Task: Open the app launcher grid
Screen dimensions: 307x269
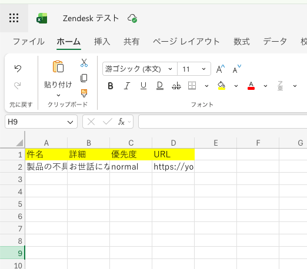Action: point(14,18)
